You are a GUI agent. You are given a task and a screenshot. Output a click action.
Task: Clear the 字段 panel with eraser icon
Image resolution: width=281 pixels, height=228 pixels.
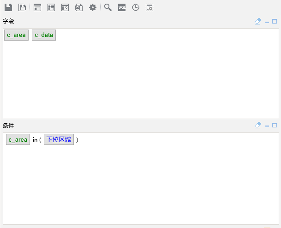[x=258, y=21]
